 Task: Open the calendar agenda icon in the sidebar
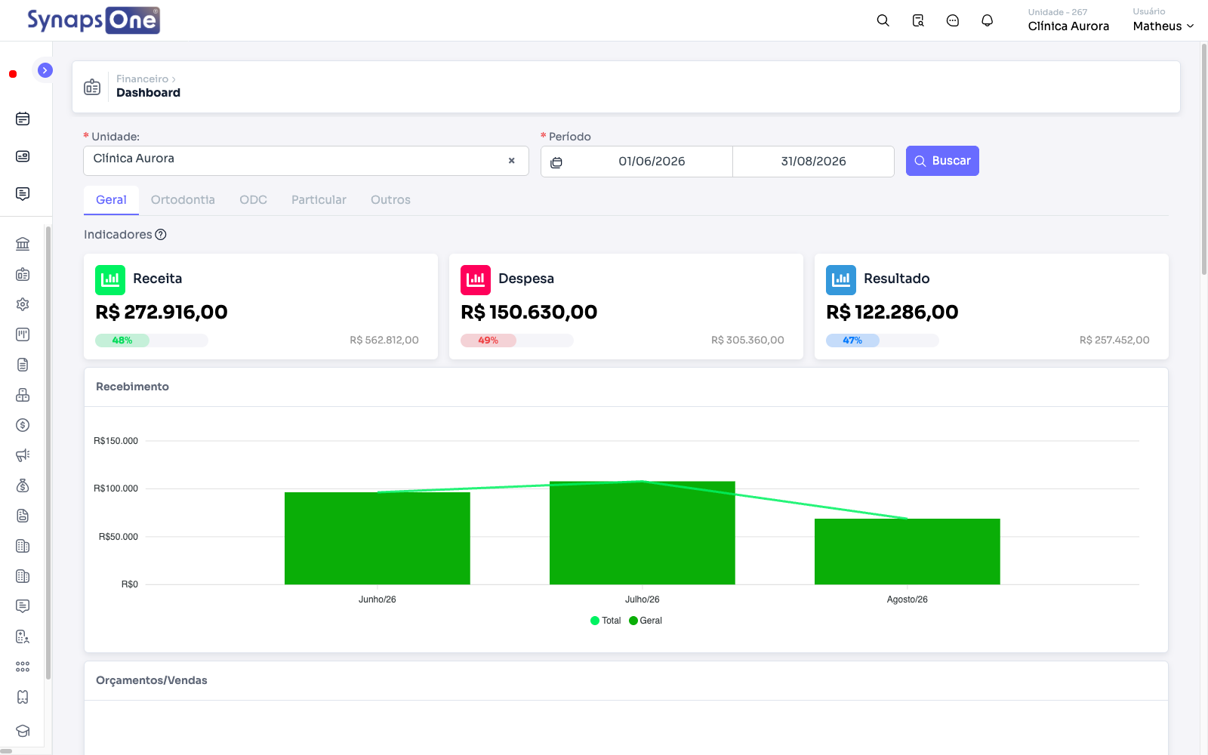23,119
